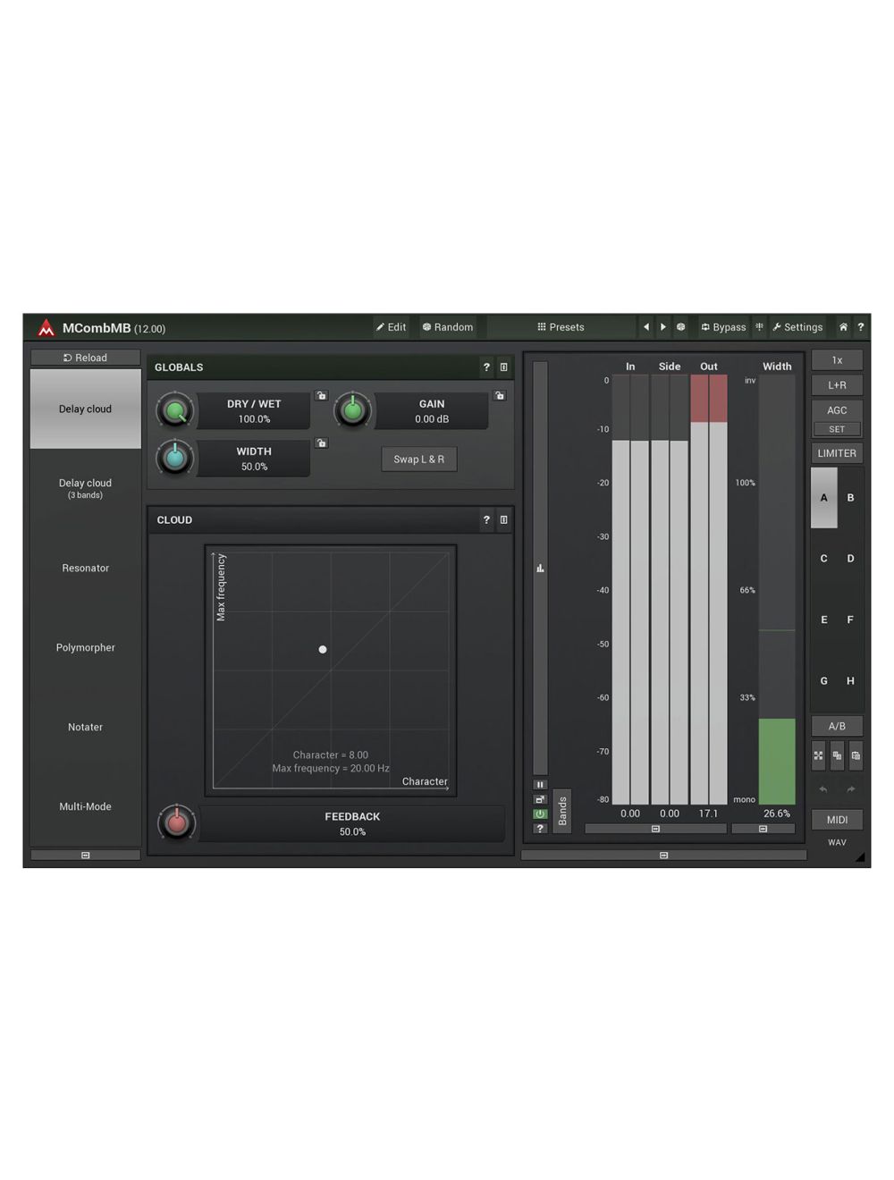
Task: Select the next preset arrow
Action: tap(663, 327)
